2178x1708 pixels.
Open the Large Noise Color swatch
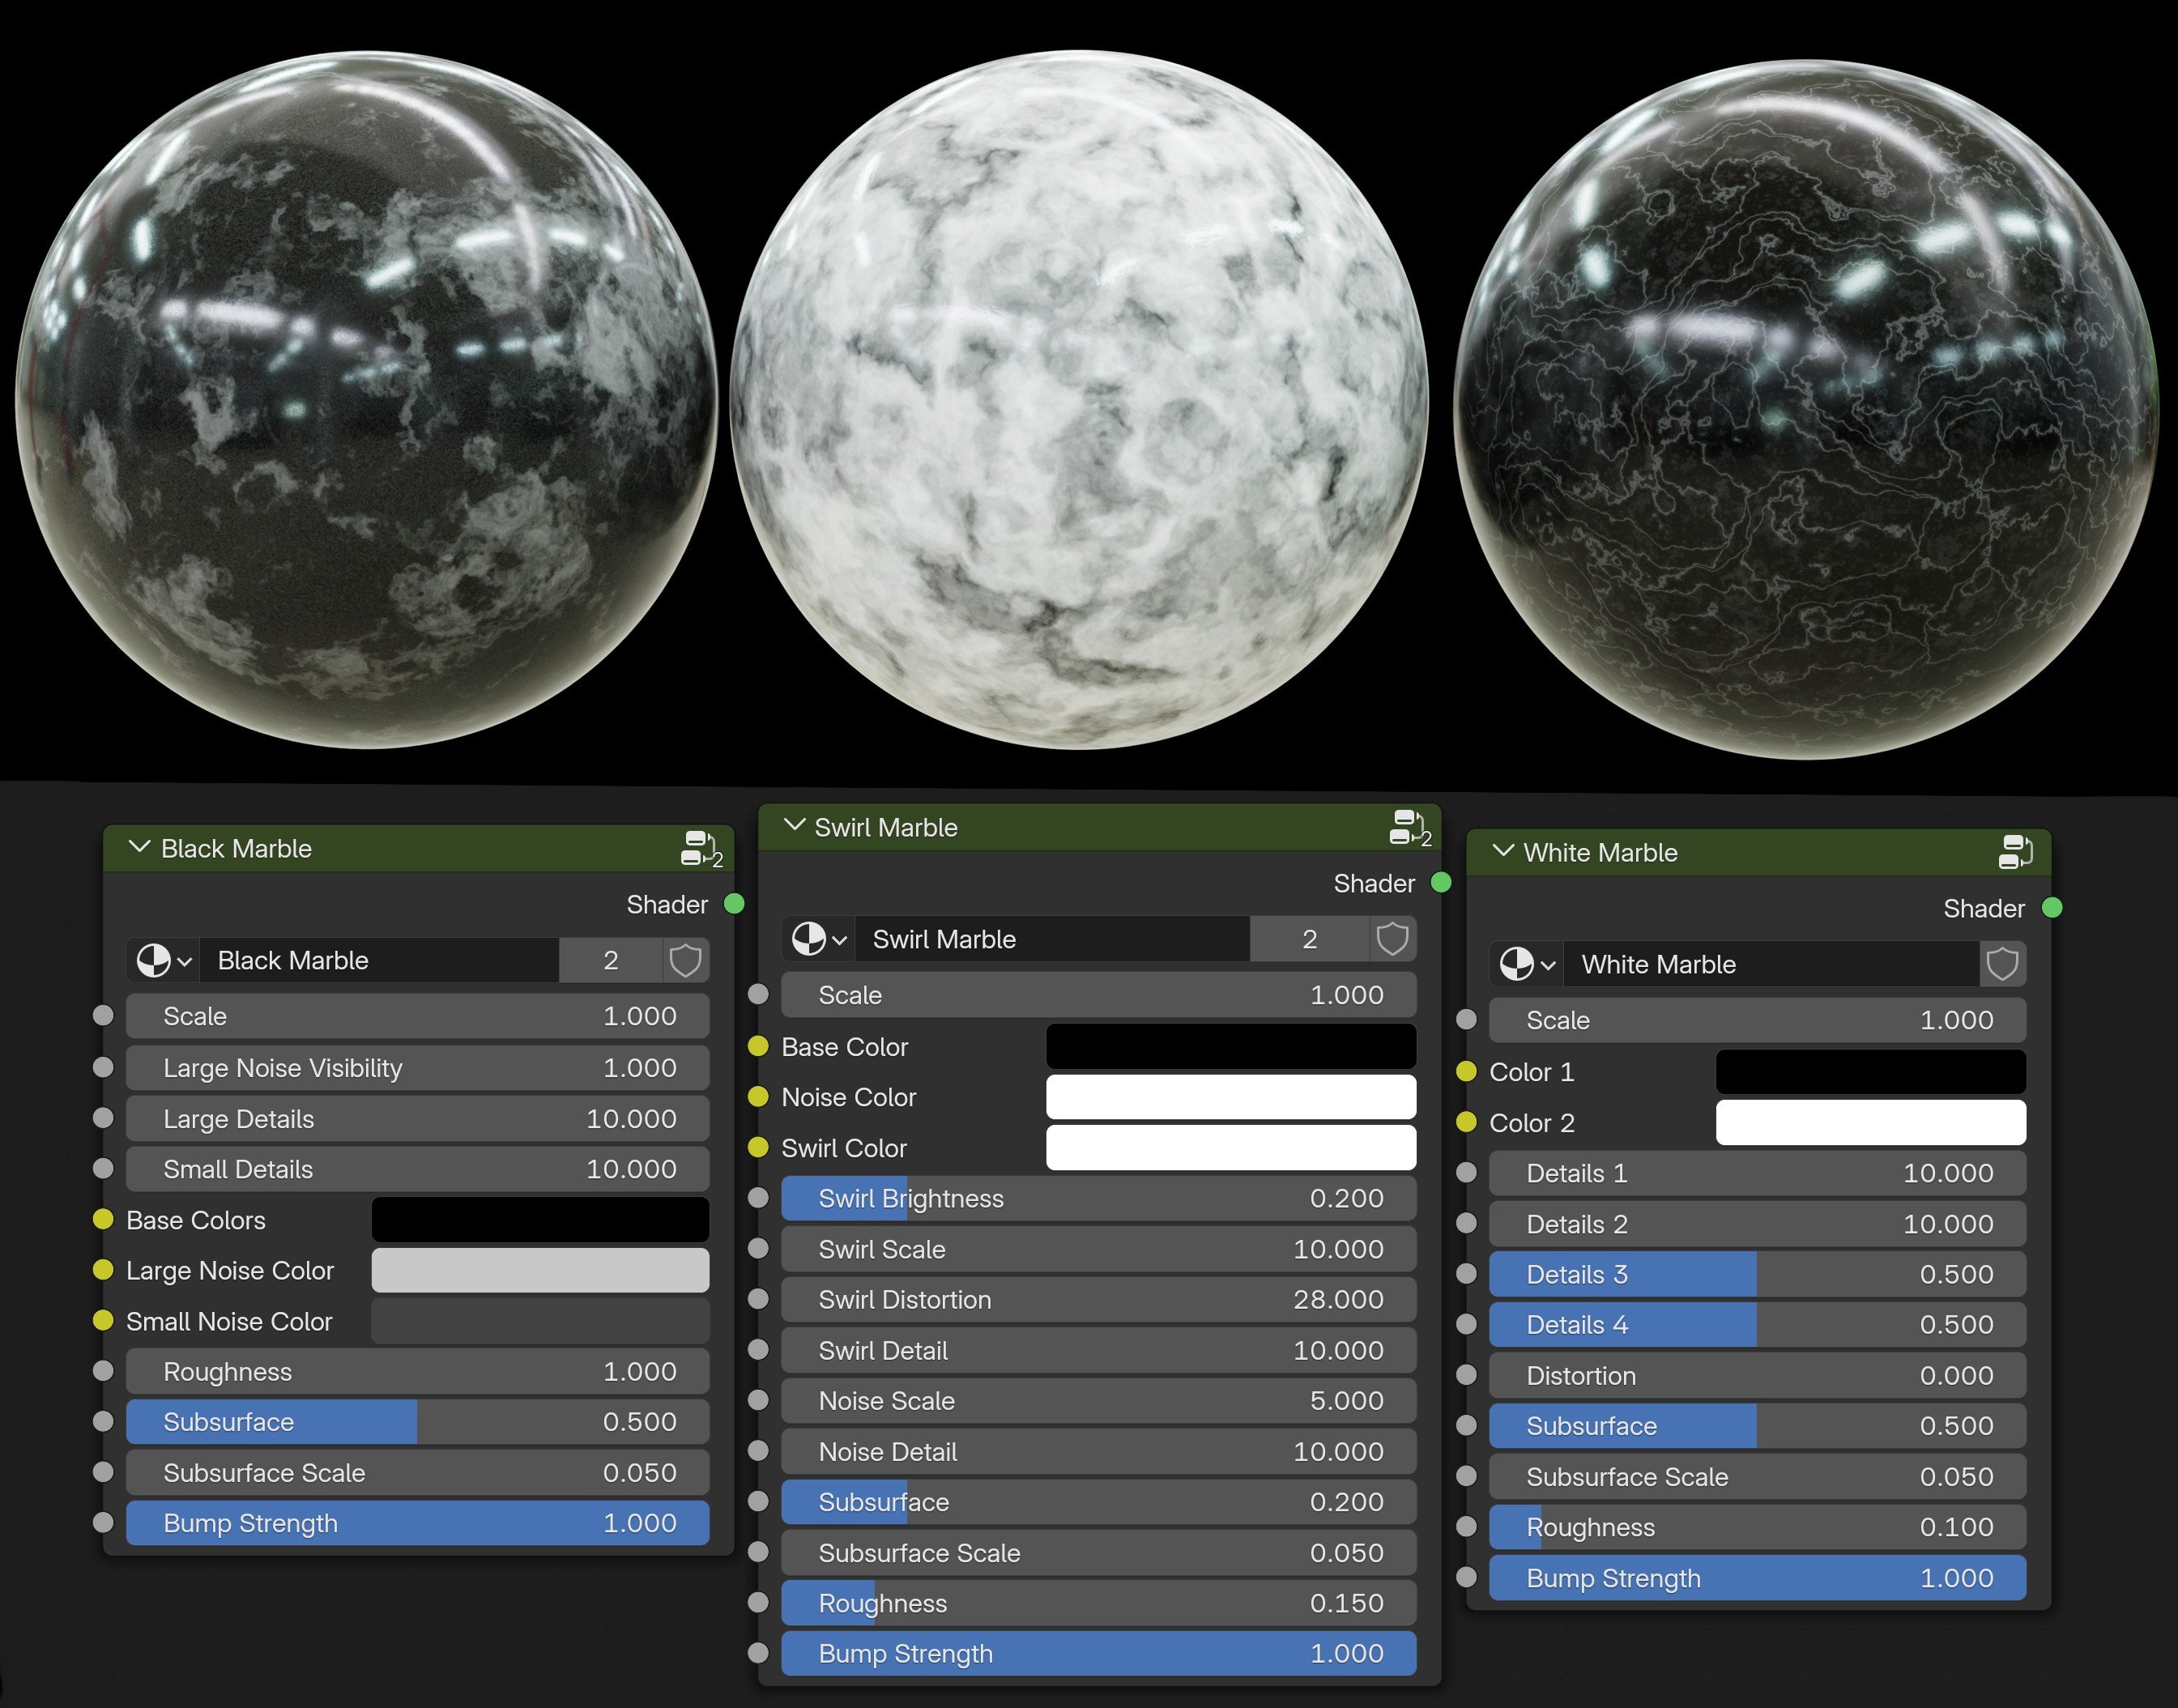pyautogui.click(x=540, y=1270)
